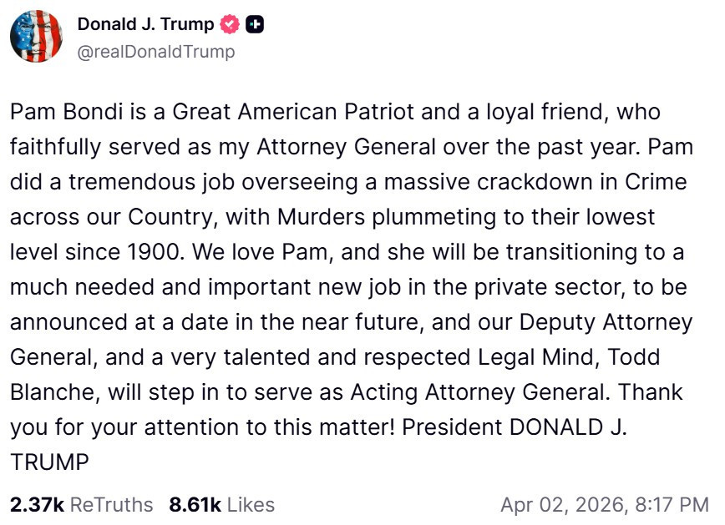Click "TRUMP" on the post's final line
The width and height of the screenshot is (725, 525).
pos(49,462)
